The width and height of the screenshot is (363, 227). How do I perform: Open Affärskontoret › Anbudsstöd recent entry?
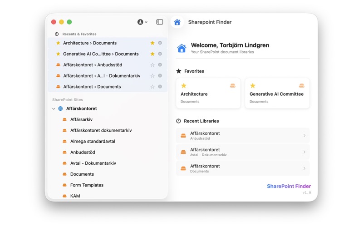108,64
